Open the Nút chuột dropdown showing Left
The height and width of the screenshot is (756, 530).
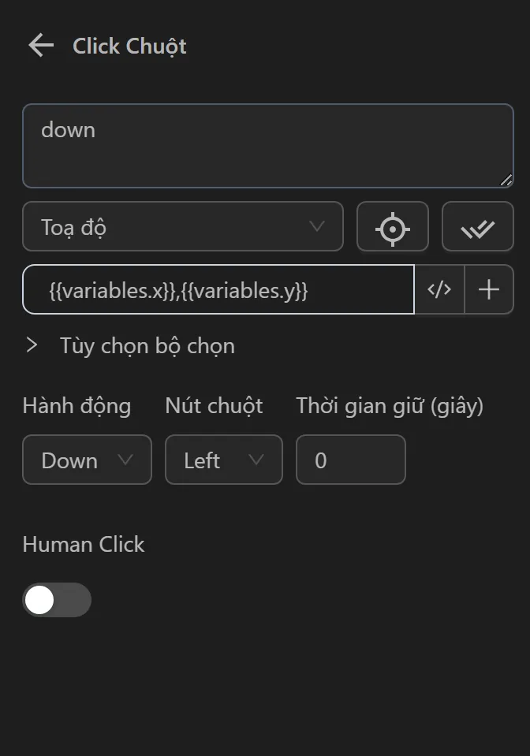click(x=224, y=460)
